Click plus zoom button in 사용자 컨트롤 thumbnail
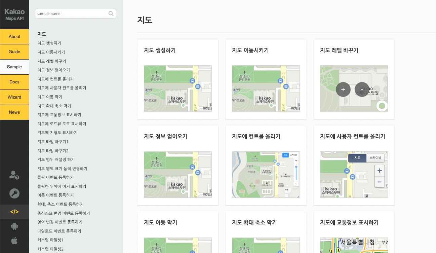The width and height of the screenshot is (436, 253). click(380, 171)
